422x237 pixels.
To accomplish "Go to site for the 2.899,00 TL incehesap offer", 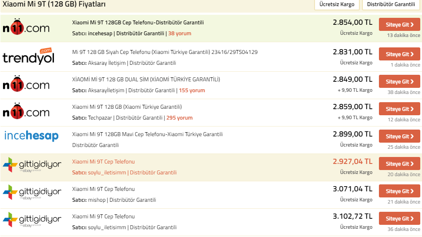I will point(399,137).
